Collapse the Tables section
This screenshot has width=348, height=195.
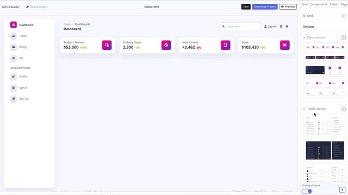[x=304, y=109]
